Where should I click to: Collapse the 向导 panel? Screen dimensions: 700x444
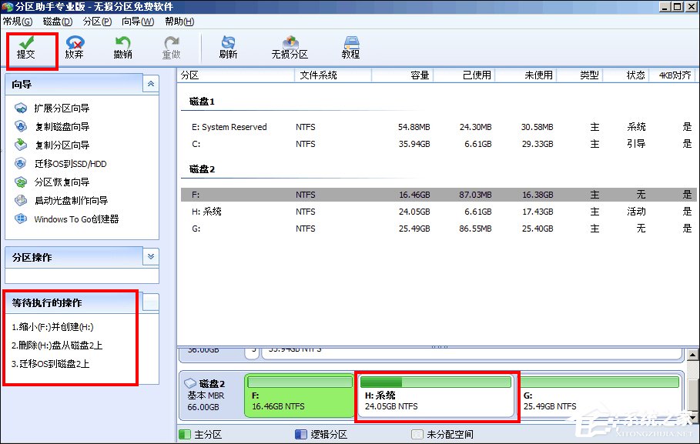click(151, 84)
